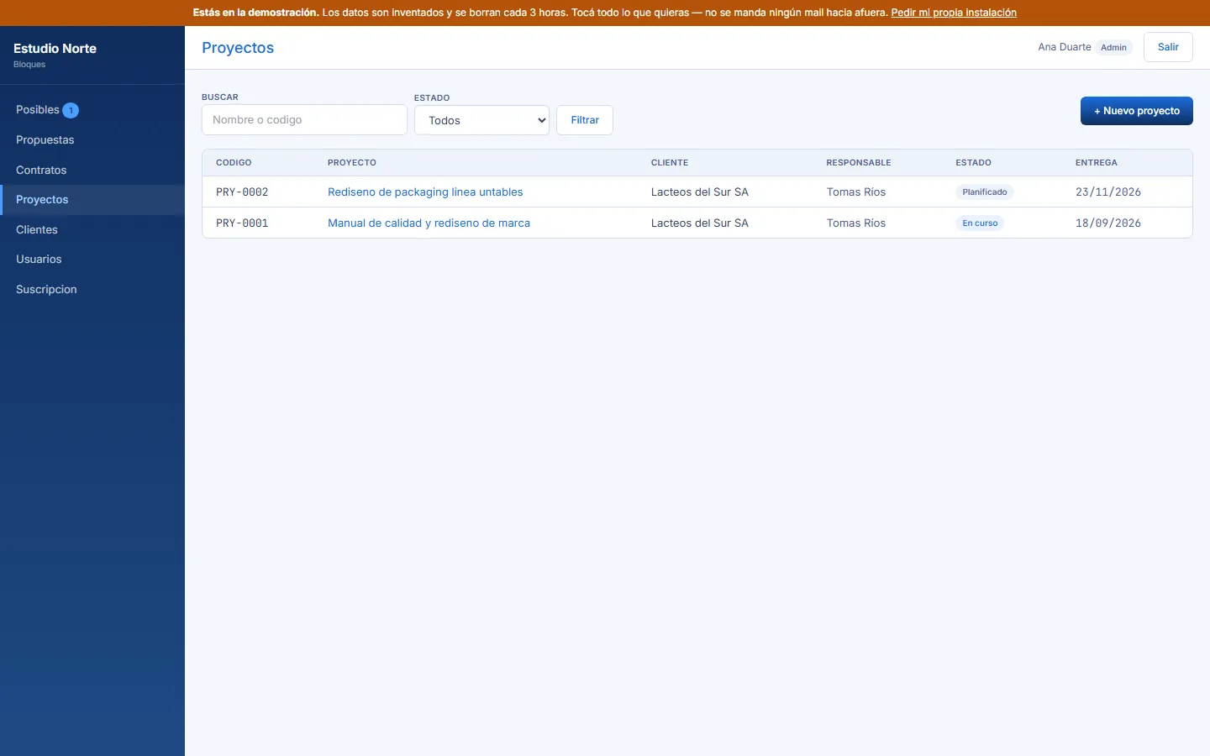Navigate to Clientes section

(x=92, y=229)
